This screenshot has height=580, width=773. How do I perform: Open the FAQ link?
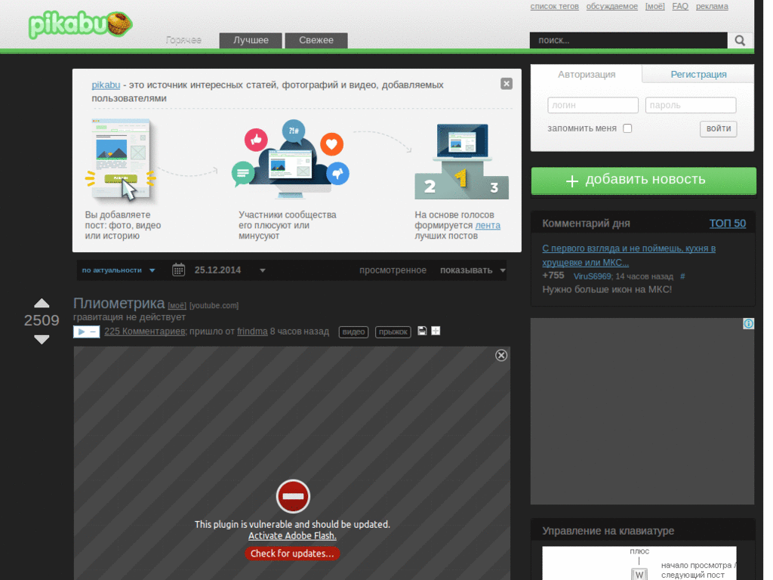[x=680, y=6]
